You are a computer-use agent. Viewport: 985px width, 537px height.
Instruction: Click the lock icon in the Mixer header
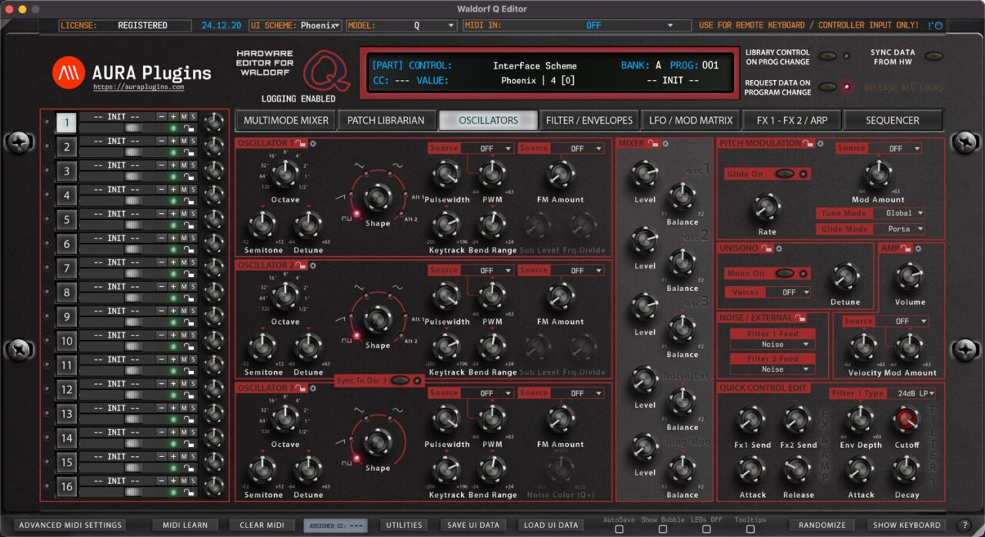(x=651, y=142)
